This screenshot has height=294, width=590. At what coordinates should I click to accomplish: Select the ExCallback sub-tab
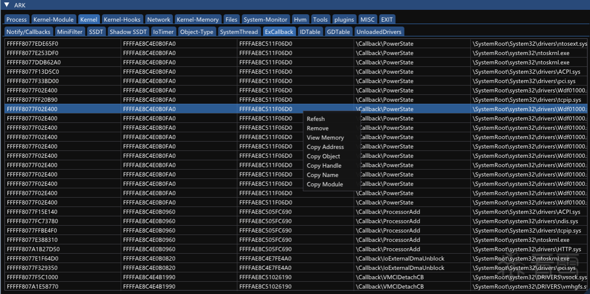[x=279, y=32]
